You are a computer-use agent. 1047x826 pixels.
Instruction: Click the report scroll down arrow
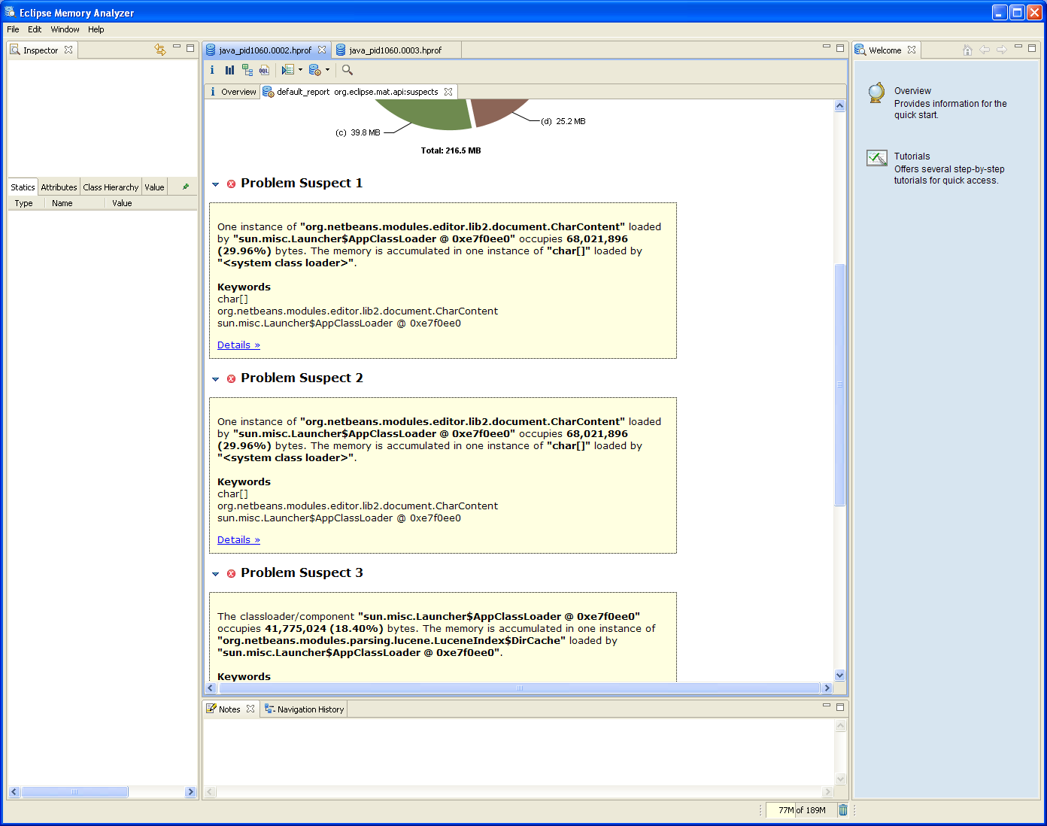click(840, 676)
